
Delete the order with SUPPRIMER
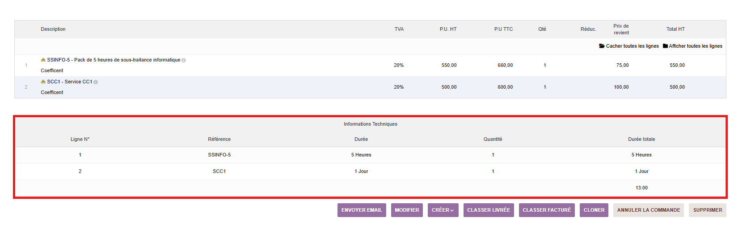pos(707,210)
